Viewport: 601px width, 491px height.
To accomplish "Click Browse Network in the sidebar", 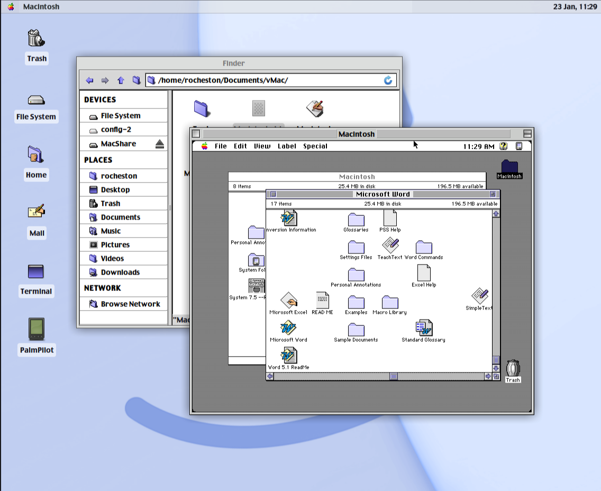I will pyautogui.click(x=130, y=304).
